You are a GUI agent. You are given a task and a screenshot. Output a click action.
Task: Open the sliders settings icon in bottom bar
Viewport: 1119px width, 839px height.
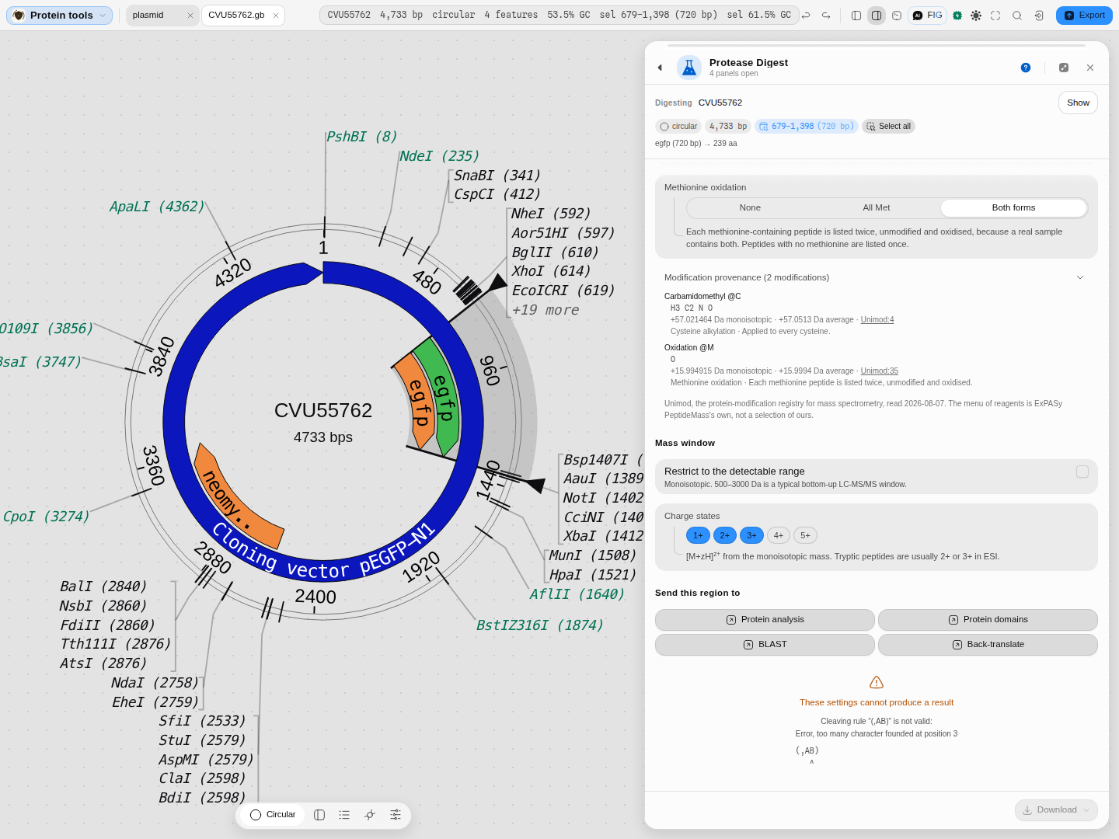pos(396,815)
